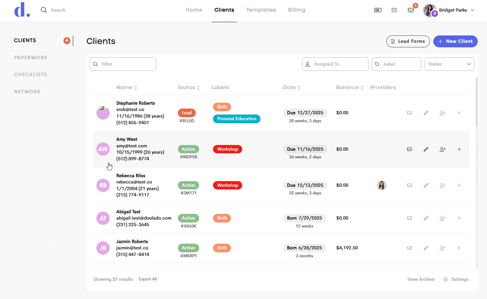The image size is (487, 299).
Task: Click the Export All link
Action: pos(148,279)
